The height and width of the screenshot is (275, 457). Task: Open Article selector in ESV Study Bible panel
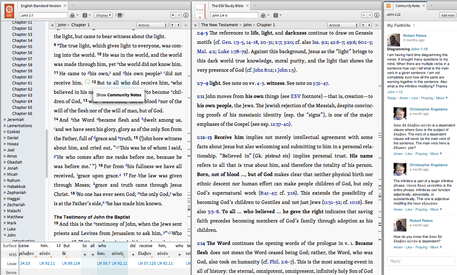pos(343,25)
